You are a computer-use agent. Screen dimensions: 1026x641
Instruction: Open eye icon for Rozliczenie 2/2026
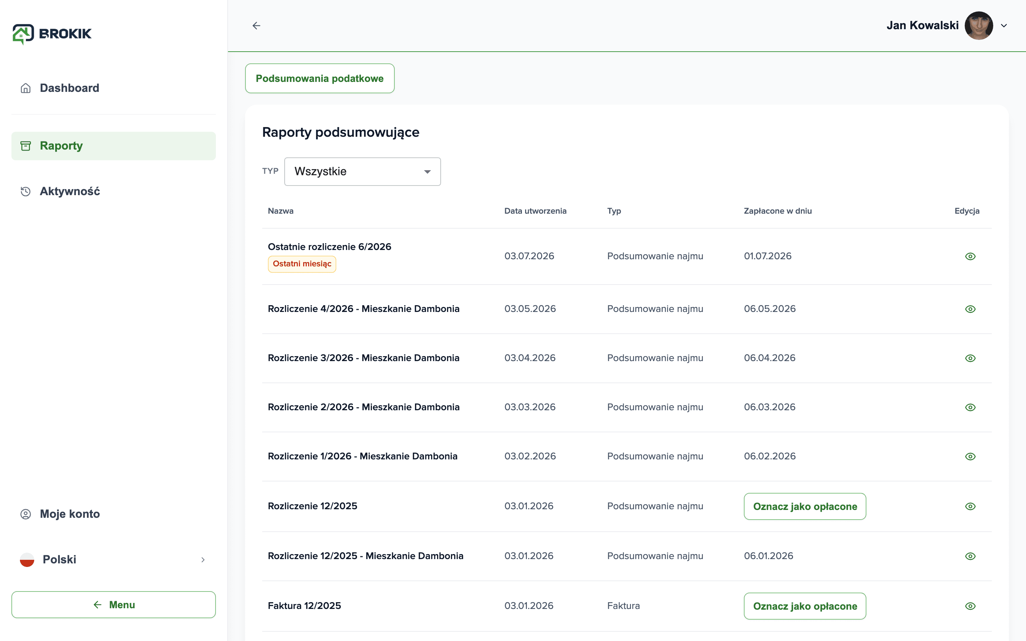point(970,407)
